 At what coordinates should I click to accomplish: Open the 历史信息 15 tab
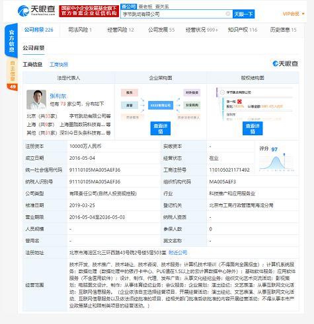click(283, 30)
